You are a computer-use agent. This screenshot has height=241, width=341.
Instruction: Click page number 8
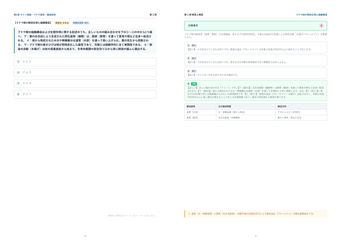point(85,236)
